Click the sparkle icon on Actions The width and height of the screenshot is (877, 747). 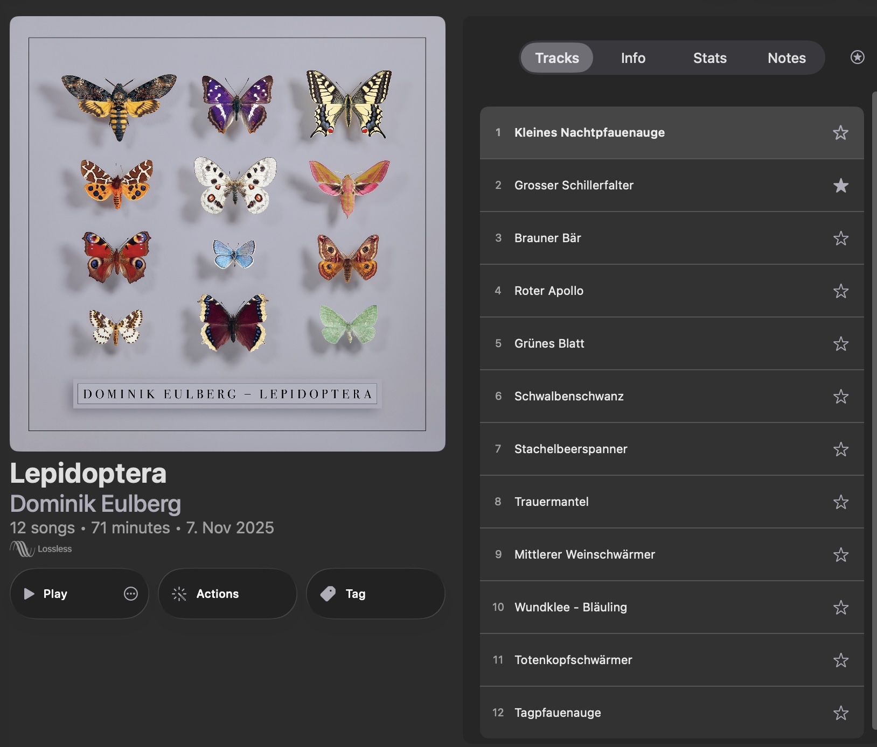tap(179, 594)
